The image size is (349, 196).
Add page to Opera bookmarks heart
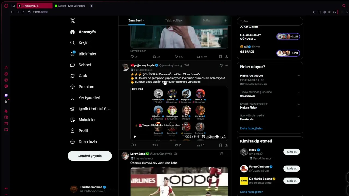(x=335, y=12)
